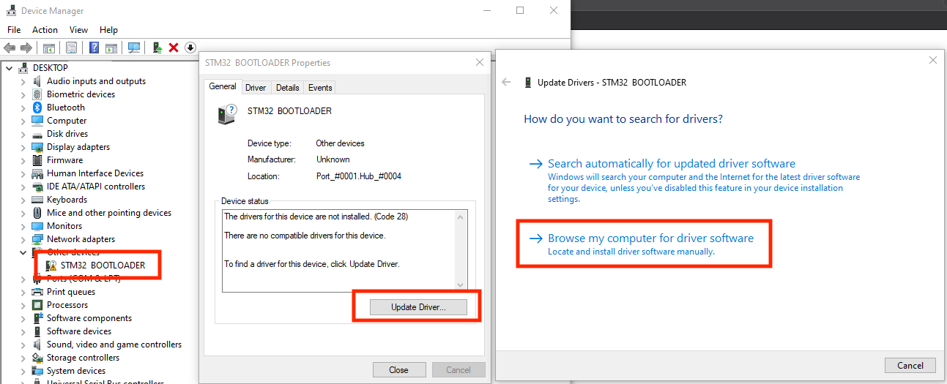947x384 pixels.
Task: Expand Sound, video and game controllers
Action: click(23, 345)
